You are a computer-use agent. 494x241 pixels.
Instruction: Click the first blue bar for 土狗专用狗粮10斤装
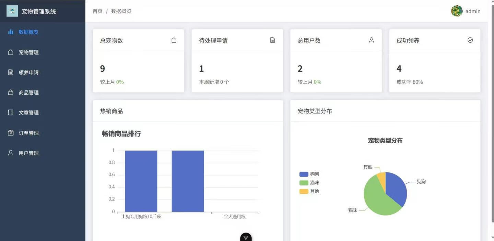[x=141, y=181]
